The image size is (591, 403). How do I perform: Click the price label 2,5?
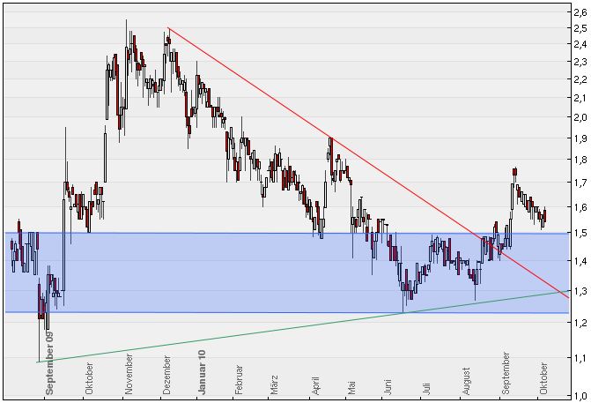point(580,28)
